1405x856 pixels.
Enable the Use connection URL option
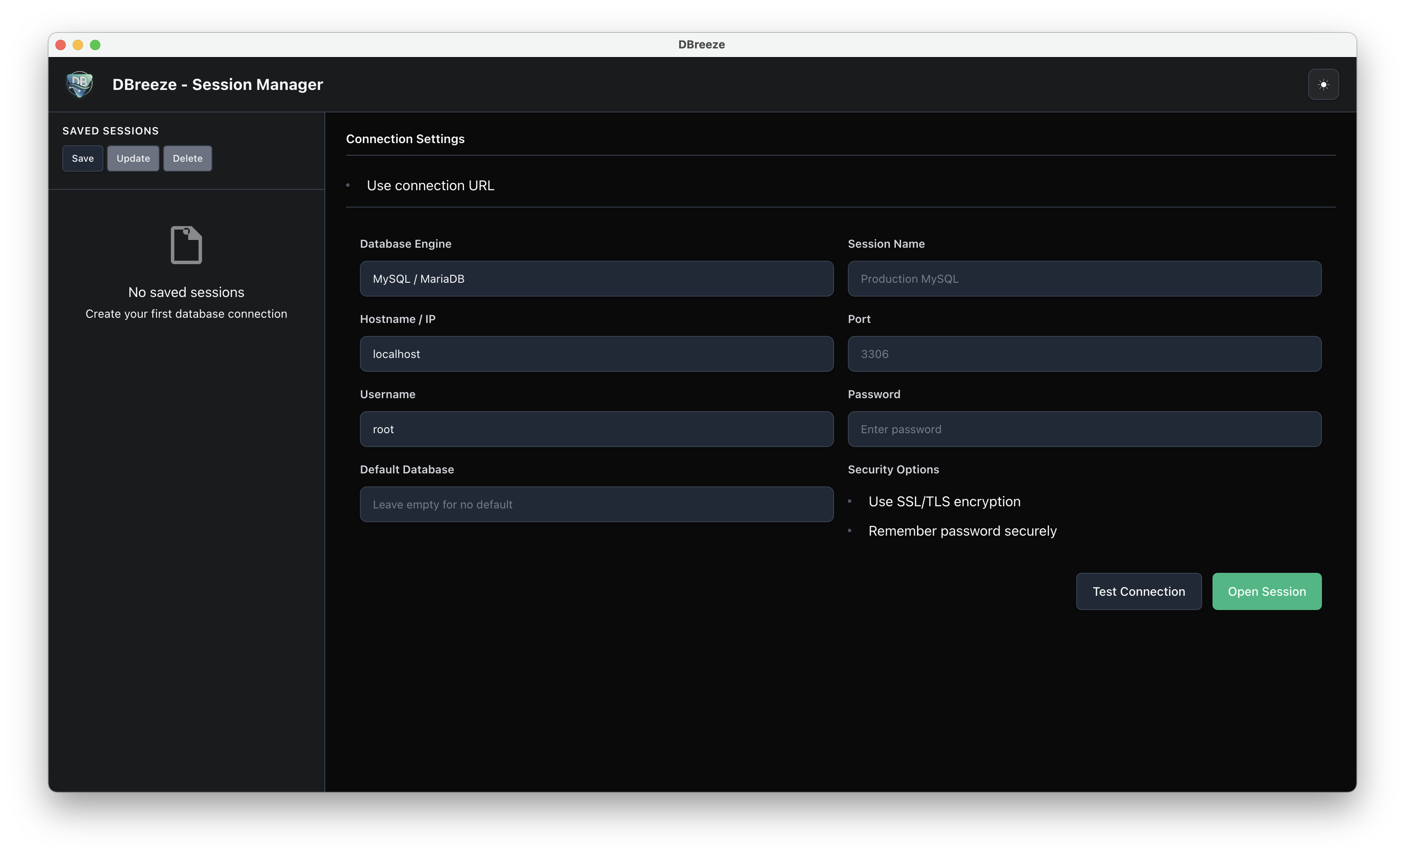[x=348, y=185]
